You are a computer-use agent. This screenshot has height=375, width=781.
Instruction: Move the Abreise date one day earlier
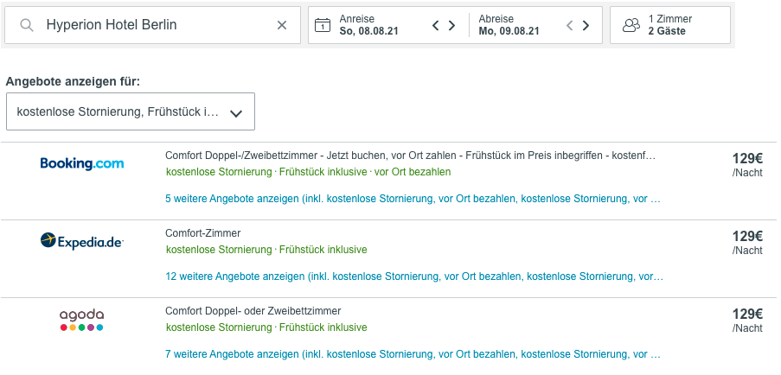[570, 25]
